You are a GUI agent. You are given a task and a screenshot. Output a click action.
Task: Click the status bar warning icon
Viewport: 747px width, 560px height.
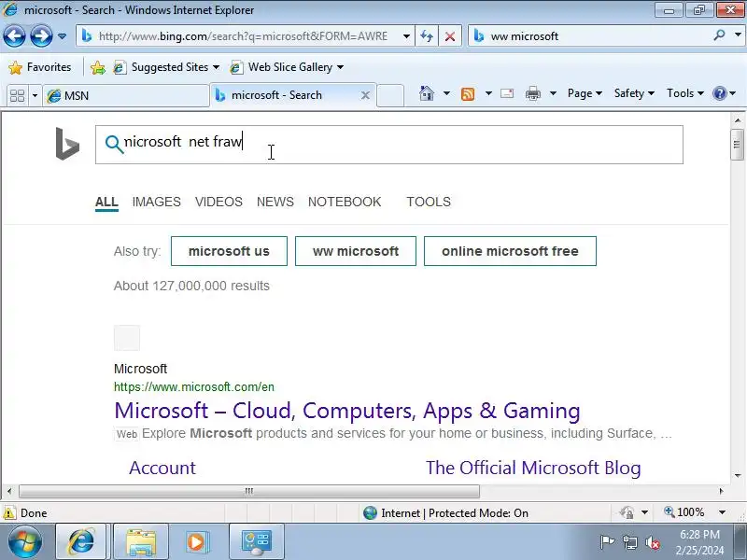click(8, 512)
